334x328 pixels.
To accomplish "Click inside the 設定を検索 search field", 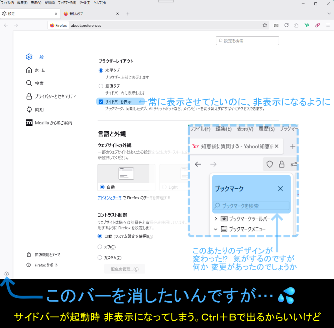I will [247, 40].
